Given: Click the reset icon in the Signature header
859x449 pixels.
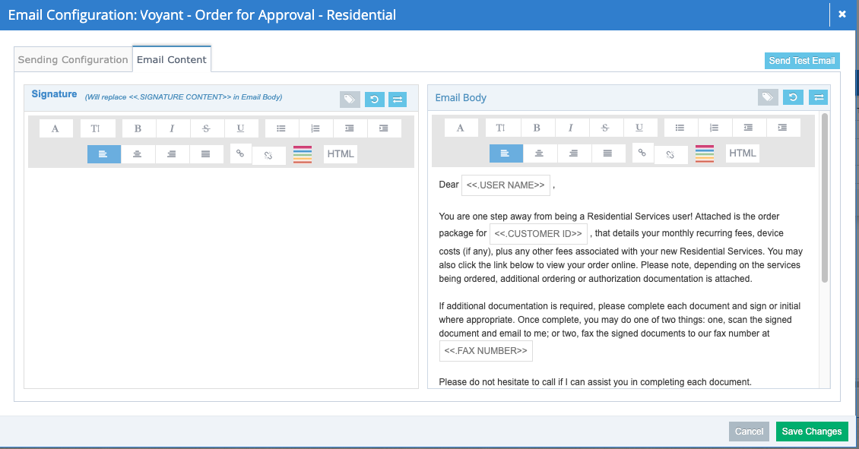Looking at the screenshot, I should click(374, 100).
